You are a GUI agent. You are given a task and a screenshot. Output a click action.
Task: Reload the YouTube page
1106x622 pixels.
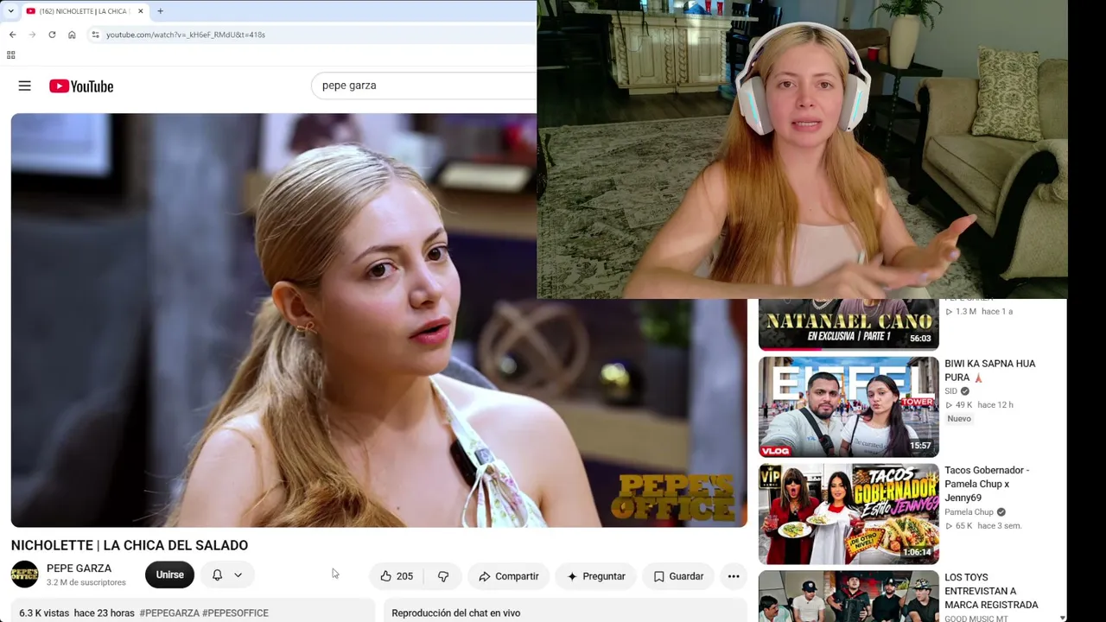coord(52,35)
